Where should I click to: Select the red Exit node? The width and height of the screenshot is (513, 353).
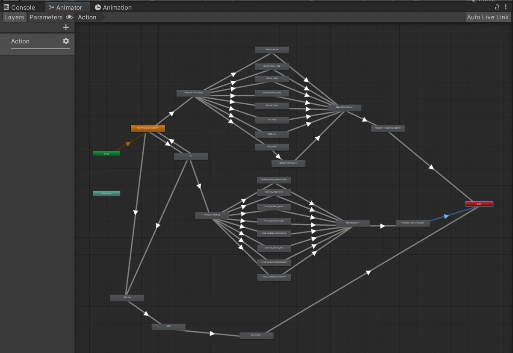pyautogui.click(x=479, y=204)
